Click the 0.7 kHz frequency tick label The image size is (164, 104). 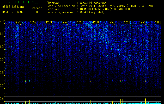(2, 86)
